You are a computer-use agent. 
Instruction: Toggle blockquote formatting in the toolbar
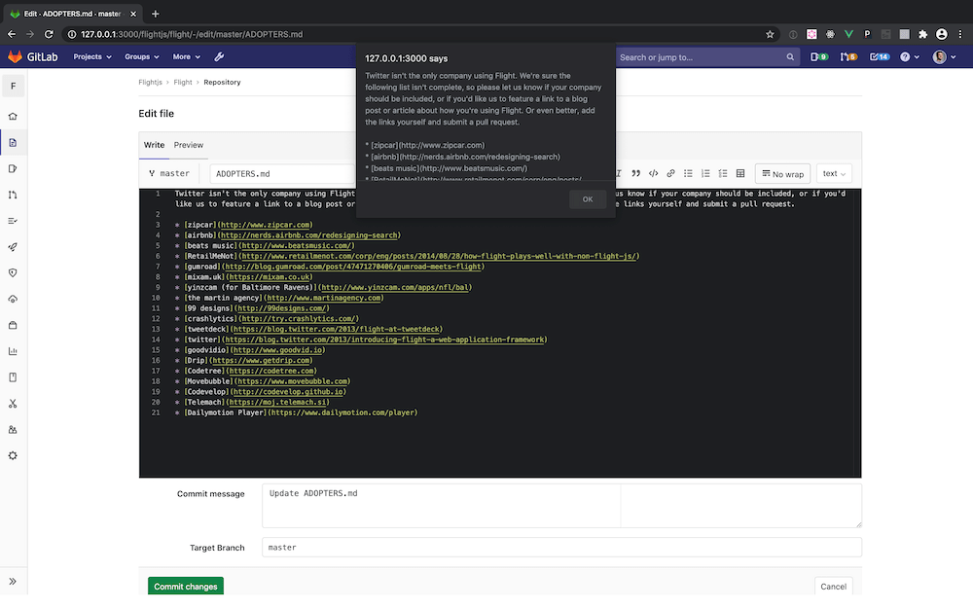pos(636,173)
